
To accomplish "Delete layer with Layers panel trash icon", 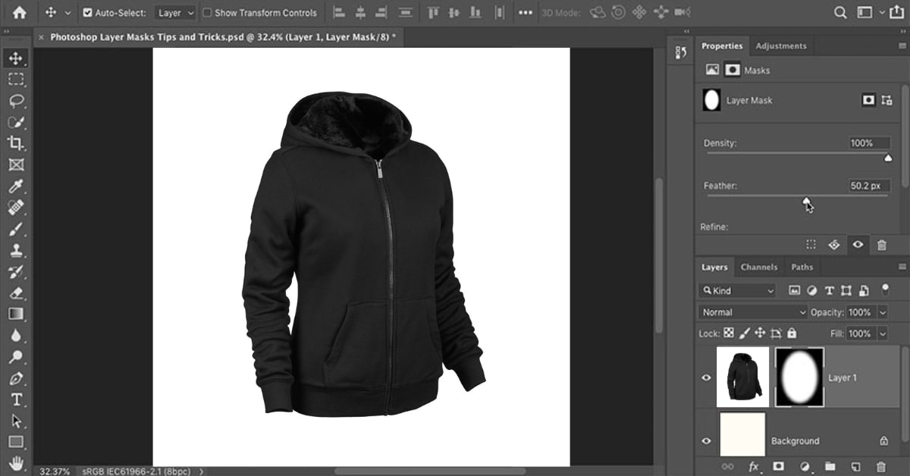I will click(x=880, y=467).
